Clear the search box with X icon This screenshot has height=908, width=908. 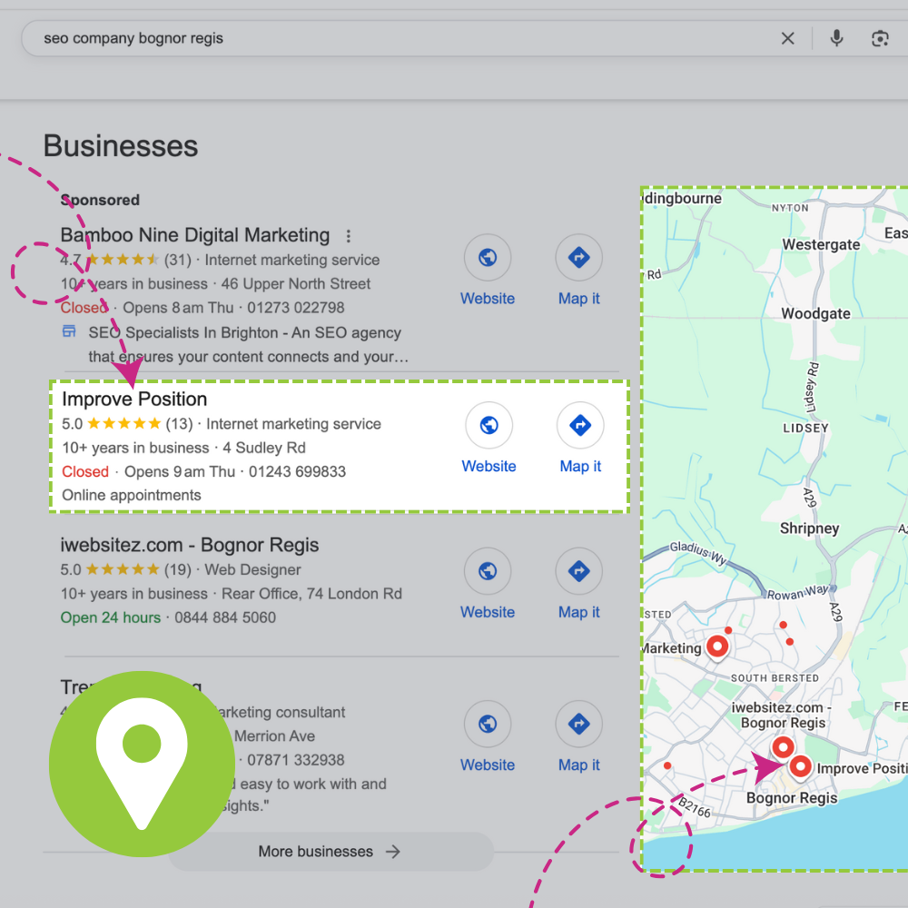tap(787, 38)
